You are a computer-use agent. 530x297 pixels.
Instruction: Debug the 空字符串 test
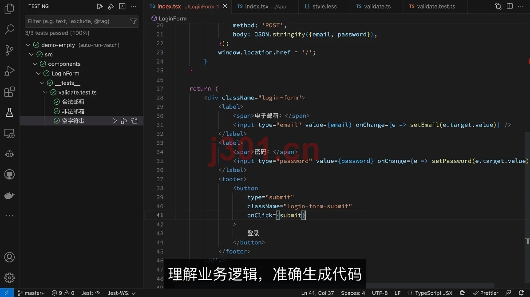click(124, 121)
